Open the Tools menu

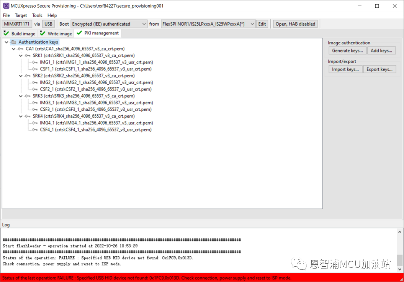(37, 15)
